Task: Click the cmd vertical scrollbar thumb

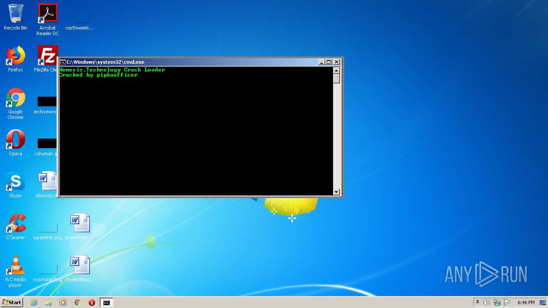Action: pyautogui.click(x=337, y=79)
